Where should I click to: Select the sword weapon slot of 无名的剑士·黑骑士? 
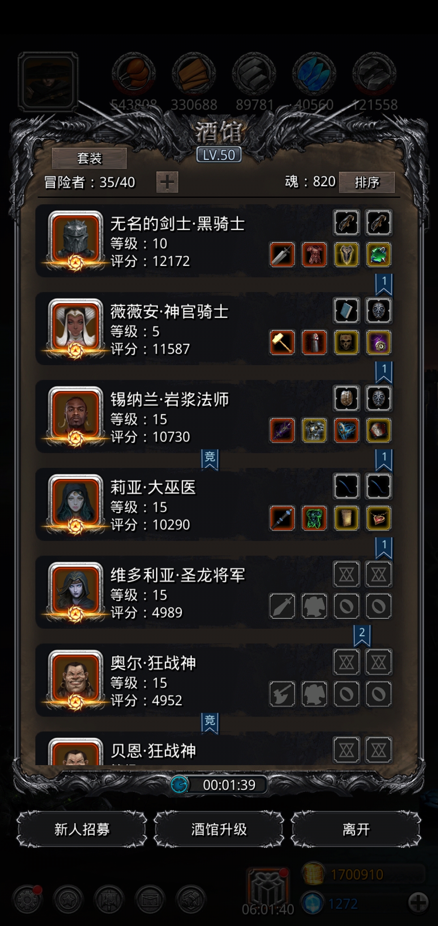(x=282, y=255)
